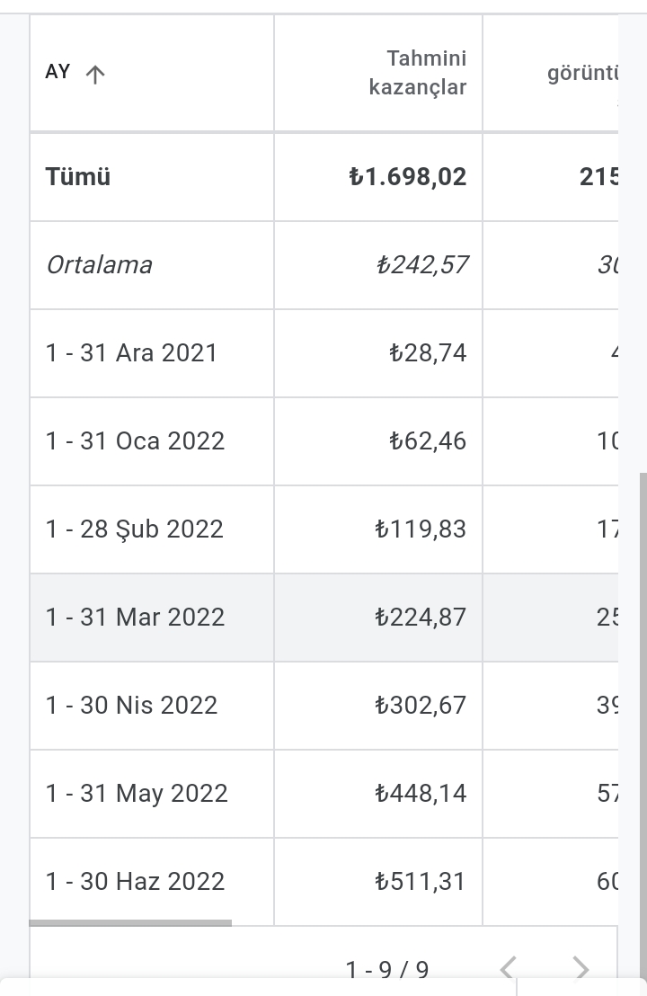The height and width of the screenshot is (996, 647).
Task: Click the ₺511,31 earnings cell
Action: [421, 882]
